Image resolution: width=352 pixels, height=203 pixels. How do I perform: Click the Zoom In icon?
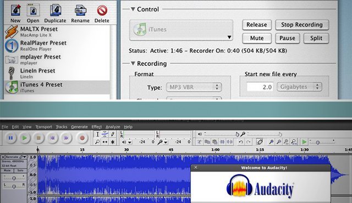[271, 142]
